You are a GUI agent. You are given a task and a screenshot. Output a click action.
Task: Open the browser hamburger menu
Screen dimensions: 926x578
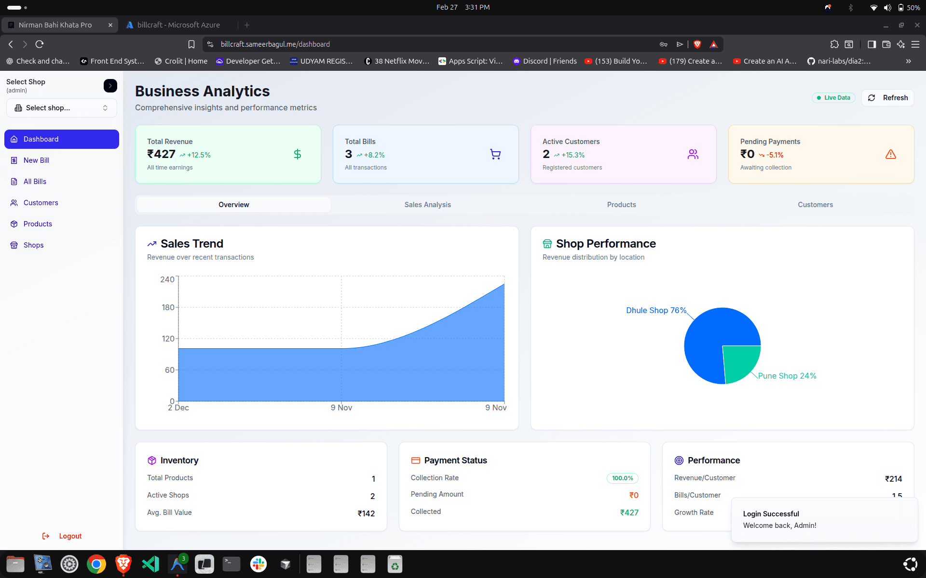[x=916, y=44]
